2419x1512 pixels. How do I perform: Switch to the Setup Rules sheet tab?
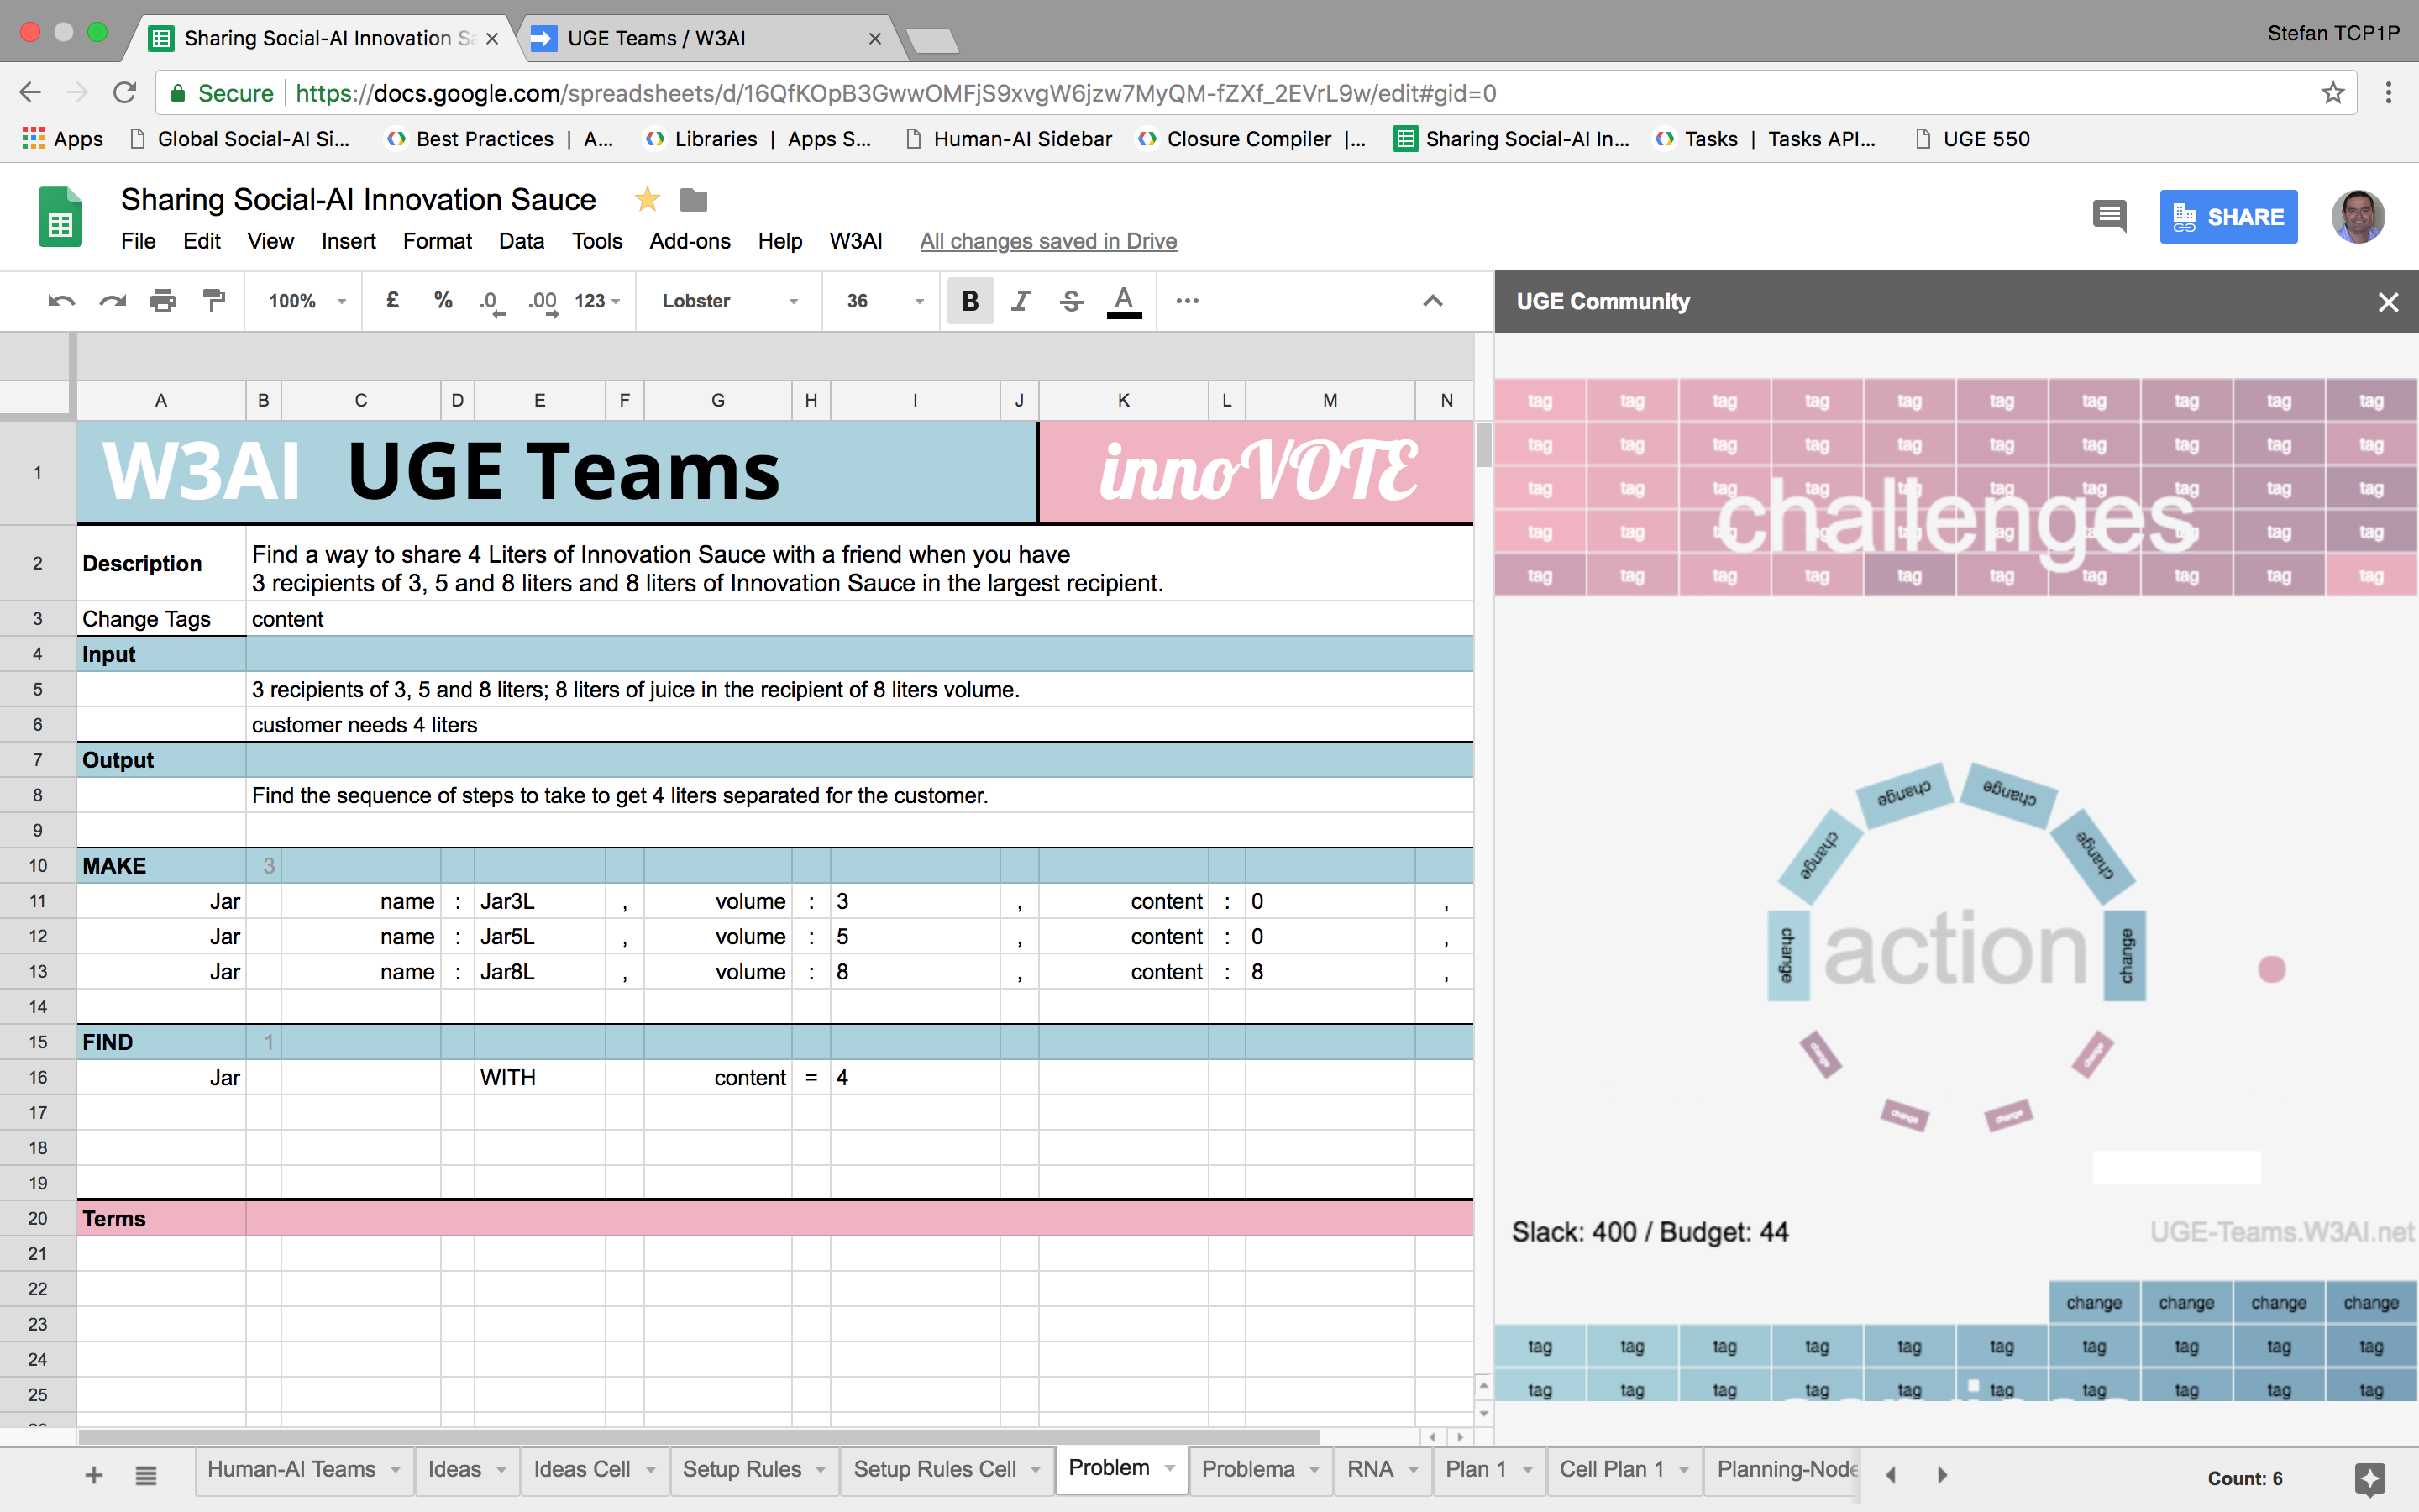point(742,1469)
